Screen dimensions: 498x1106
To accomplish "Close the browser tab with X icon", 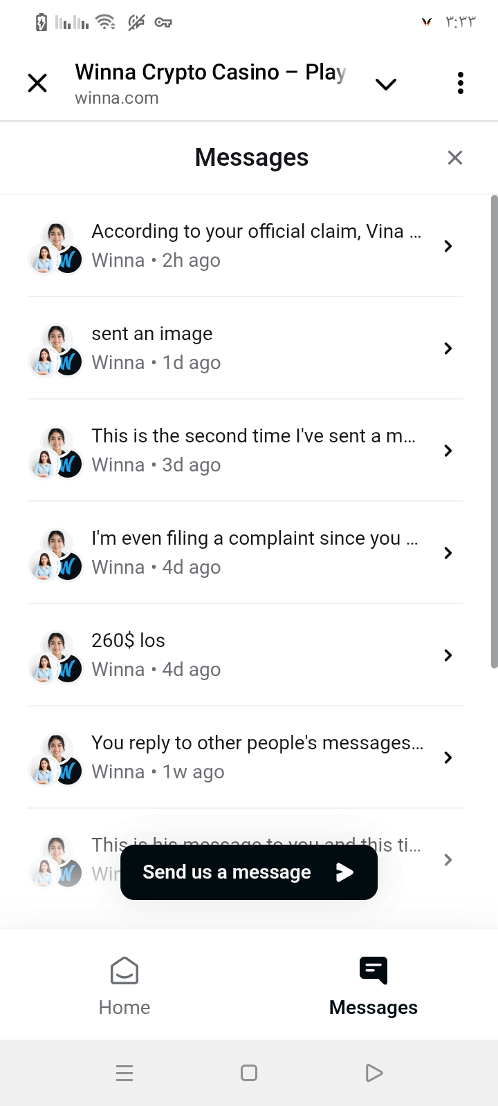I will 37,84.
